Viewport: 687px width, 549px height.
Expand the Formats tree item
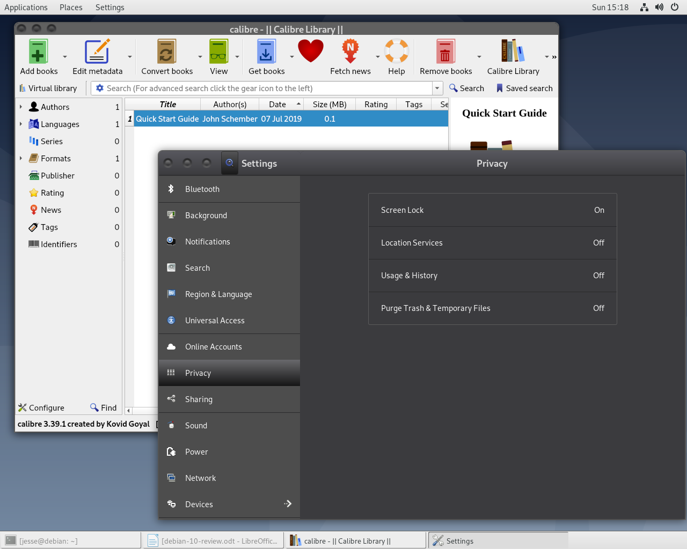click(x=21, y=158)
